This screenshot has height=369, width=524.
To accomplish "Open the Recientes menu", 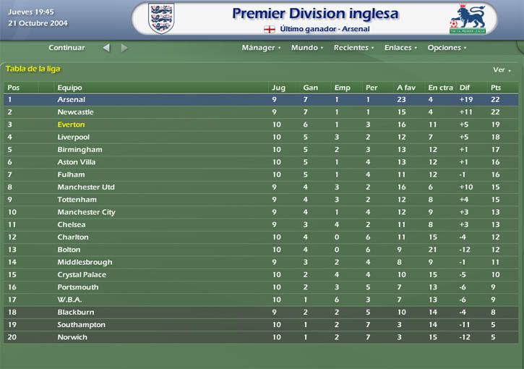I will pyautogui.click(x=353, y=48).
